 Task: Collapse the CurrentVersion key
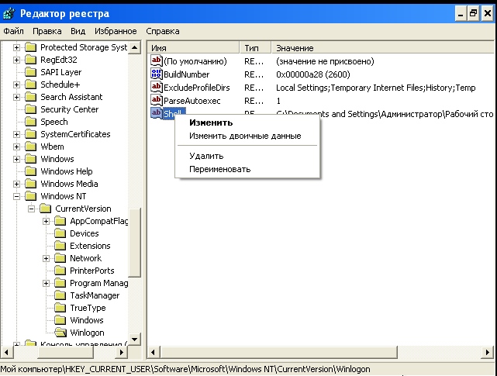[31, 209]
